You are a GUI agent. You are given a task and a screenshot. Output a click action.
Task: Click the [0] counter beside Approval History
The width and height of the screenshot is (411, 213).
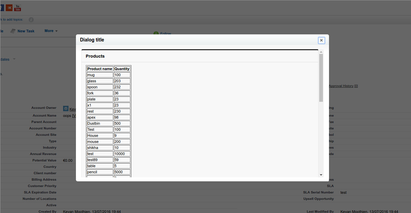pyautogui.click(x=356, y=86)
